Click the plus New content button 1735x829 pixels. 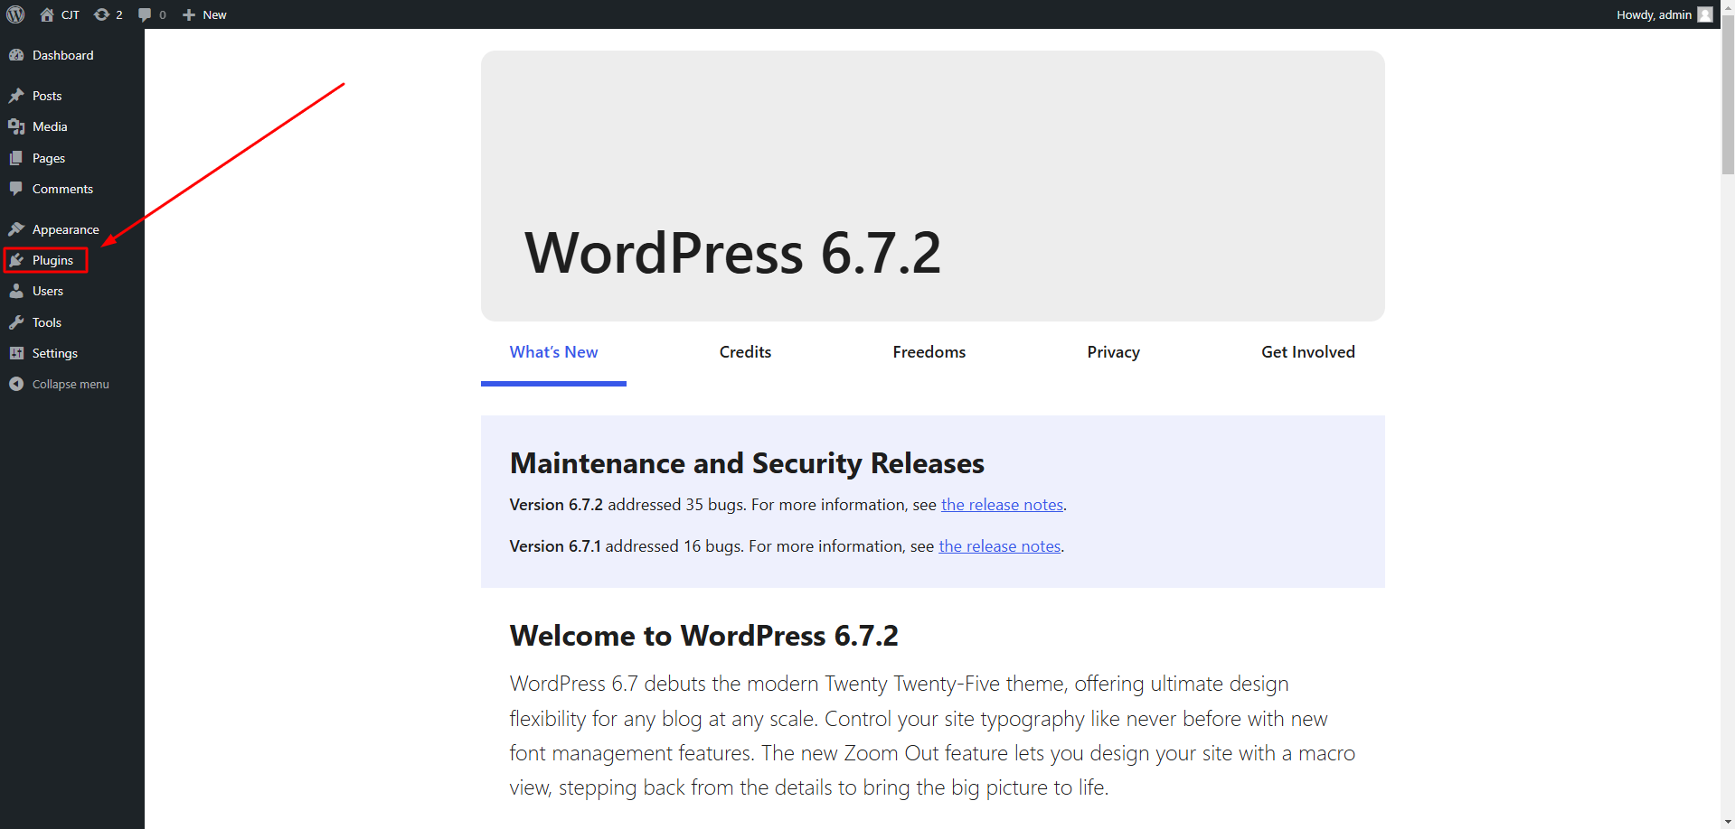click(x=204, y=14)
